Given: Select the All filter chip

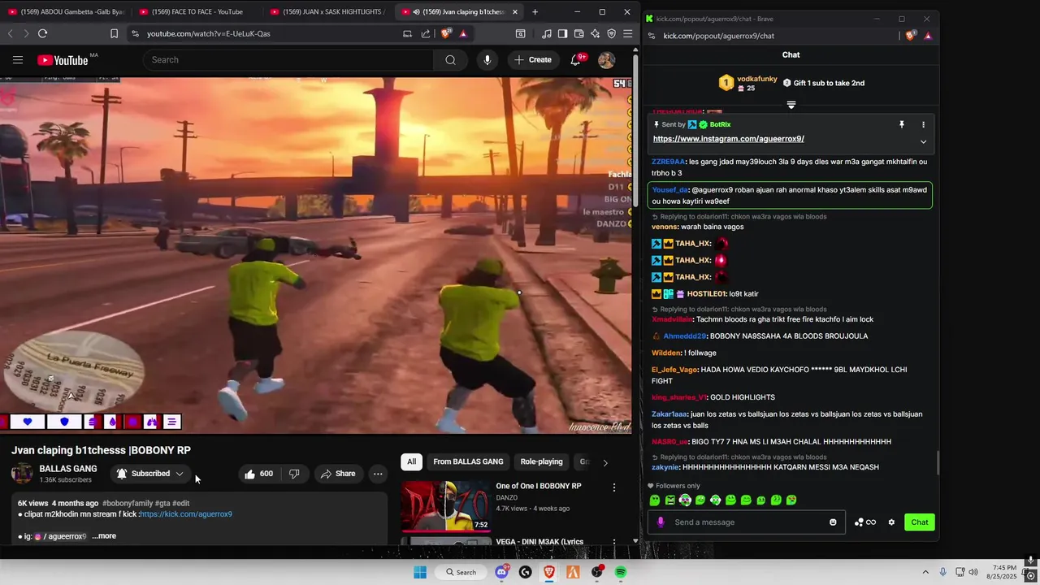Looking at the screenshot, I should (x=411, y=461).
